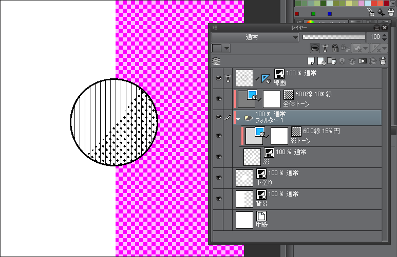
Task: Pick the light blue swatch in color set
Action: pyautogui.click(x=367, y=3)
